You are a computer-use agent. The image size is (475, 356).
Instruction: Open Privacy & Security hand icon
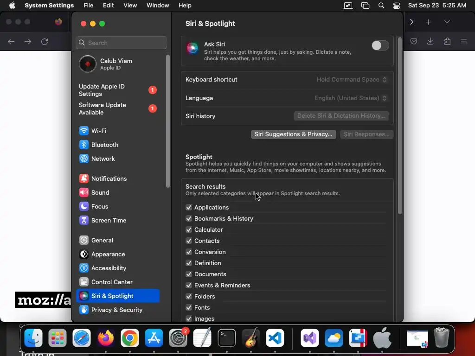click(84, 310)
